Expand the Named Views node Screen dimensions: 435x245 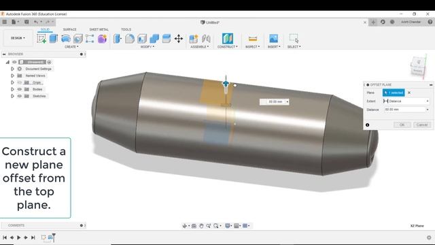(12, 76)
